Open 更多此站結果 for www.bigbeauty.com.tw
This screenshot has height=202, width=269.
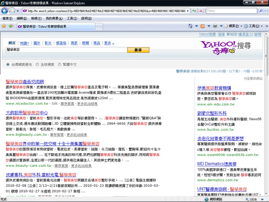click(77, 135)
